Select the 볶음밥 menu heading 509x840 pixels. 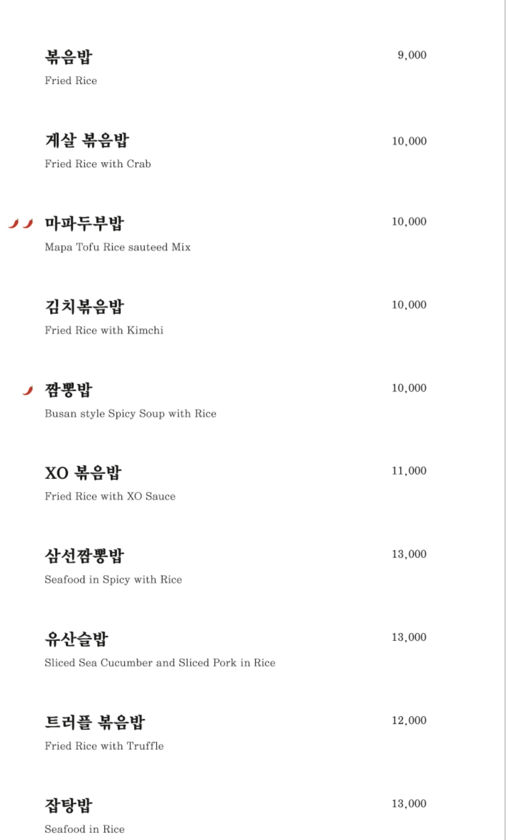point(69,57)
